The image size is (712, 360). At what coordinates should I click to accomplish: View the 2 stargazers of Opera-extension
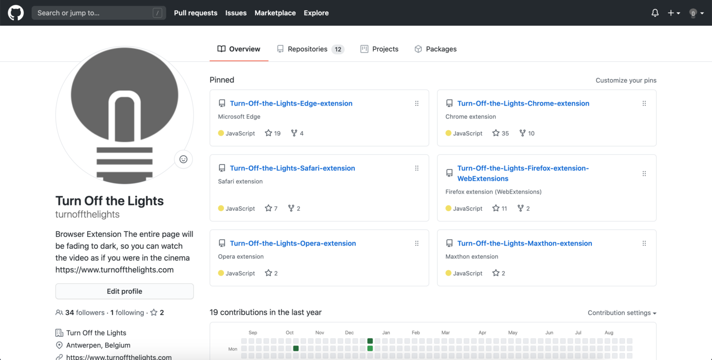click(x=271, y=273)
